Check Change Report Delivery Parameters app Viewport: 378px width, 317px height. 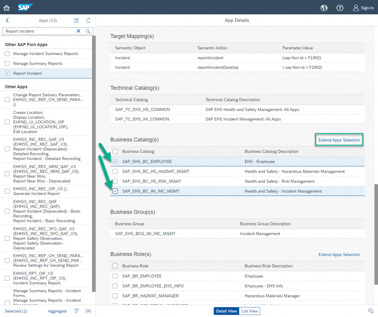[7, 99]
